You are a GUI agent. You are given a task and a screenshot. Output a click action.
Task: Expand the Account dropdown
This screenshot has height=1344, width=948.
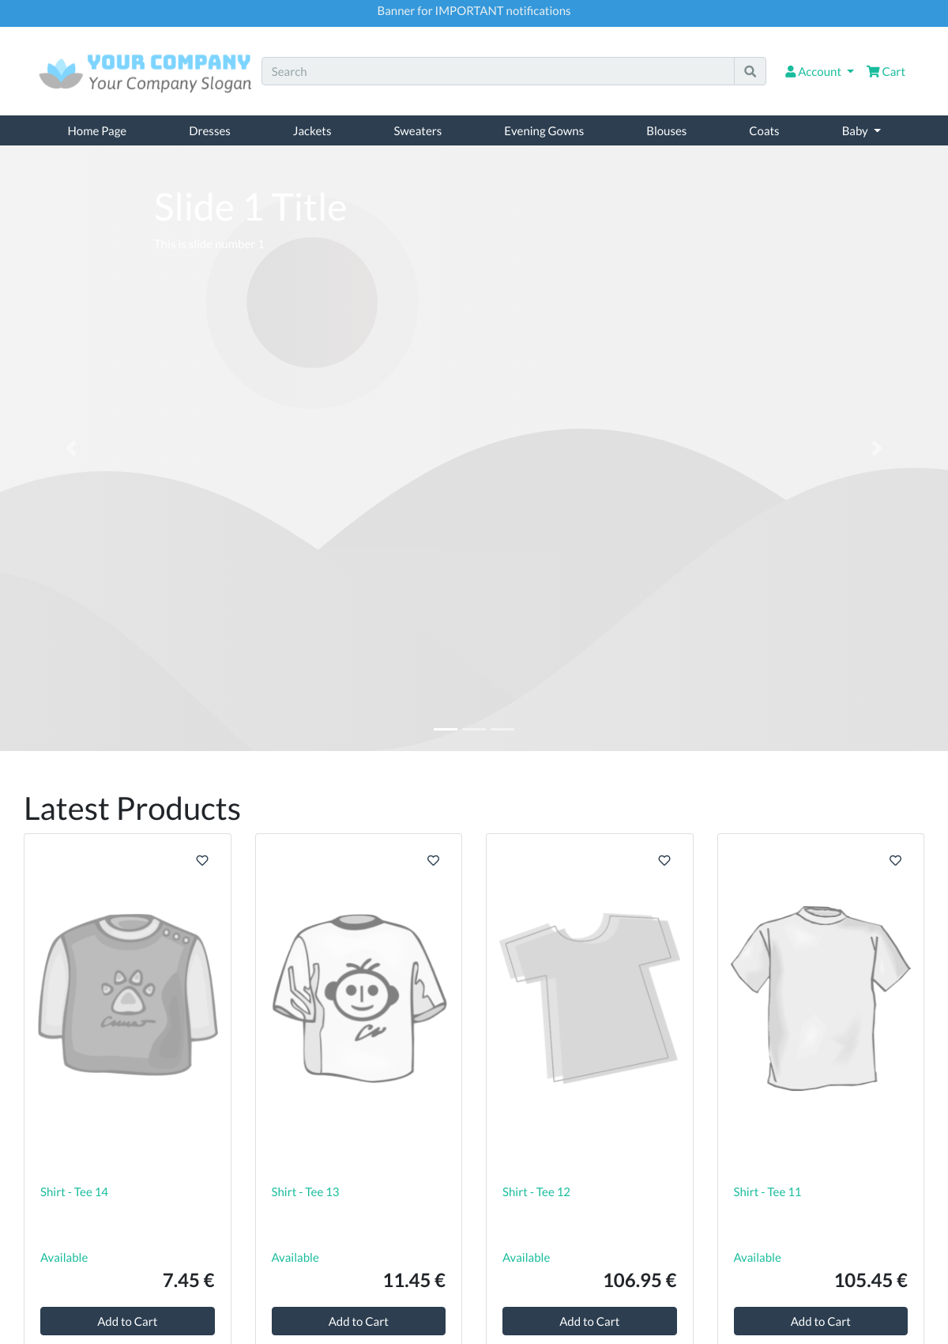coord(819,71)
